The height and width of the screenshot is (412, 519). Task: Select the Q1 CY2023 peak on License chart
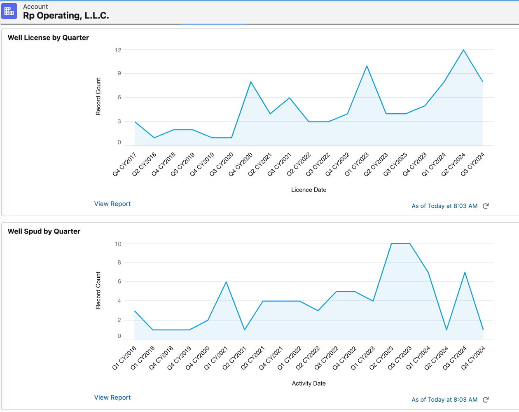(x=367, y=66)
